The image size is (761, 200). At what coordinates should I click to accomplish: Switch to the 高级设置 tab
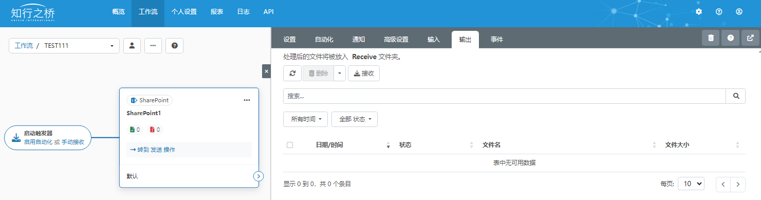(x=396, y=40)
